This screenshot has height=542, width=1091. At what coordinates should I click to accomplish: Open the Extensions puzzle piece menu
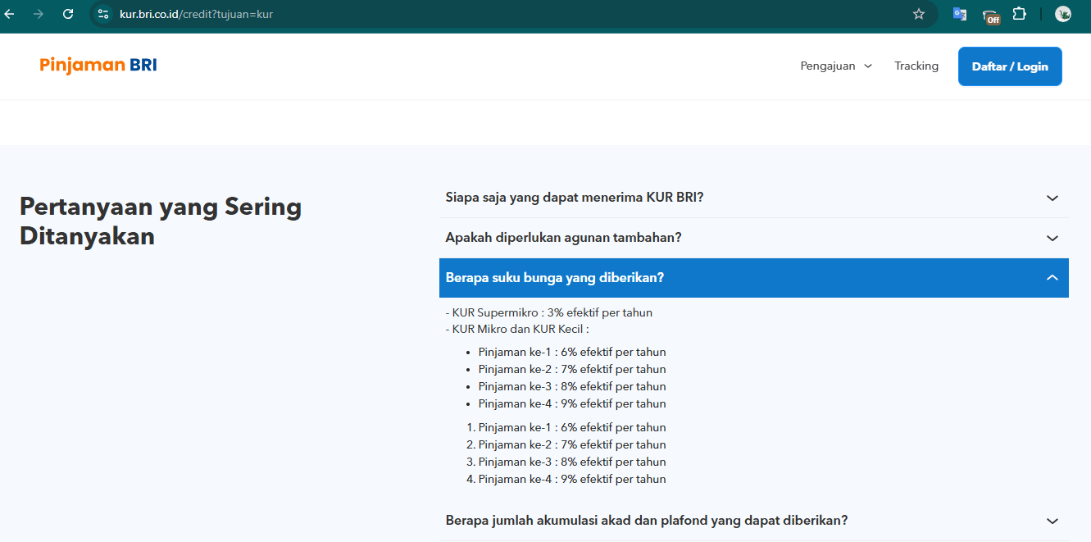tap(1019, 14)
